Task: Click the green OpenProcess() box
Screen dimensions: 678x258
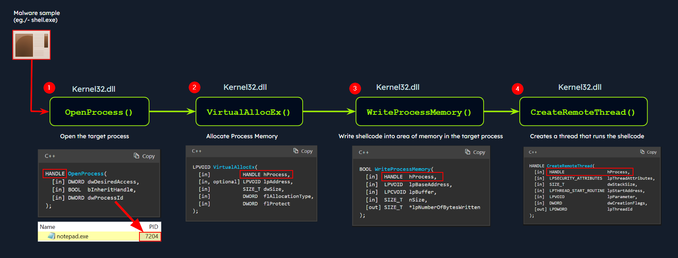Action: pos(99,112)
